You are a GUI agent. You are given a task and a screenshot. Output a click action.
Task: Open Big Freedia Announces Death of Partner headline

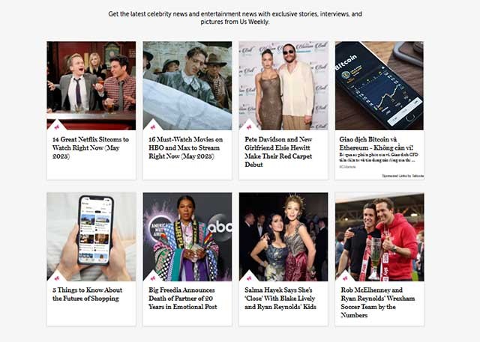coord(183,299)
